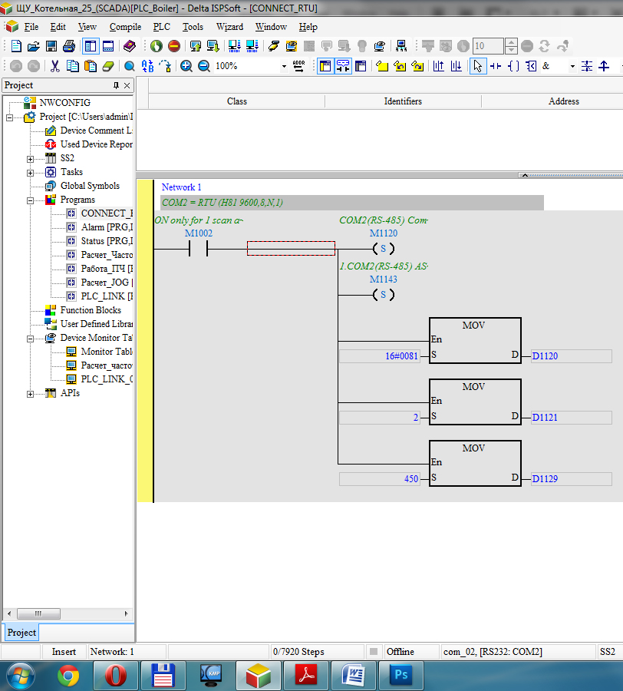Screen dimensions: 623x691
Task: Click the ADDR address/symbol switch icon
Action: [299, 66]
